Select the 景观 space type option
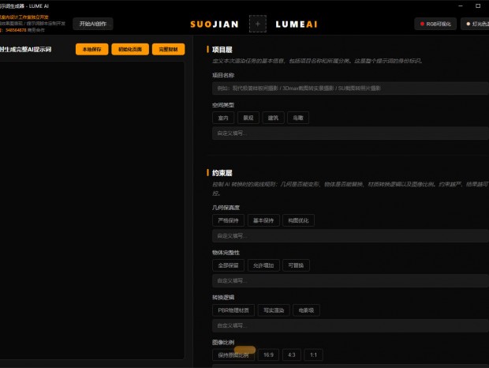This screenshot has height=368, width=489. [248, 118]
